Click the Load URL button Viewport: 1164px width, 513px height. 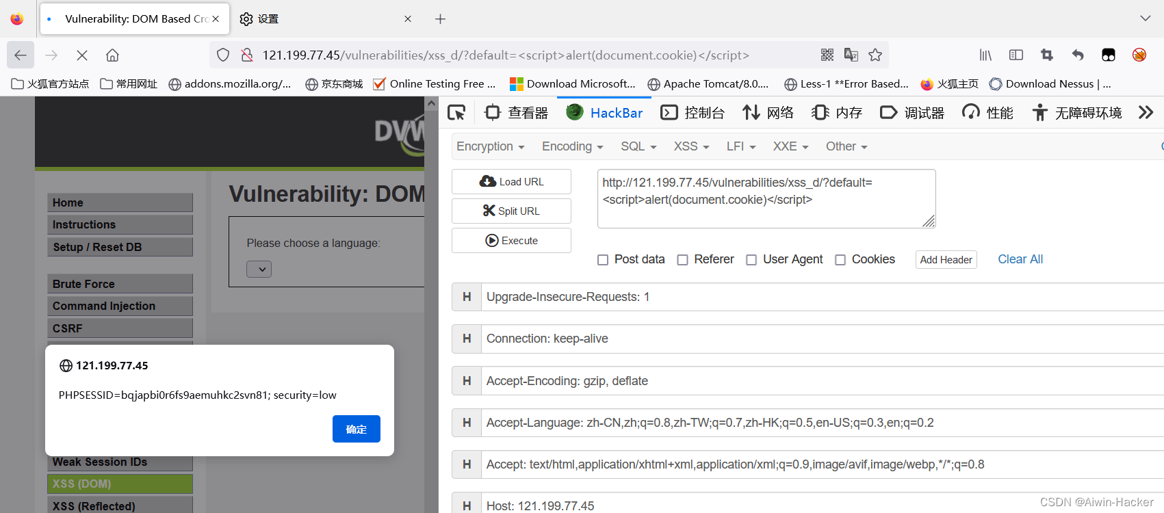click(x=511, y=181)
